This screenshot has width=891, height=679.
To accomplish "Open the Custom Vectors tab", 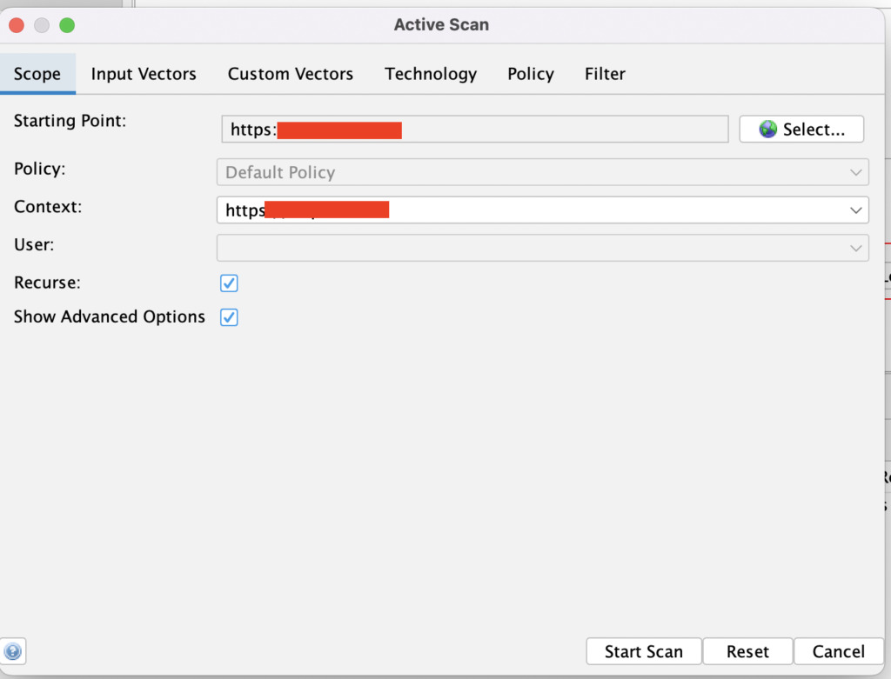I will (291, 74).
